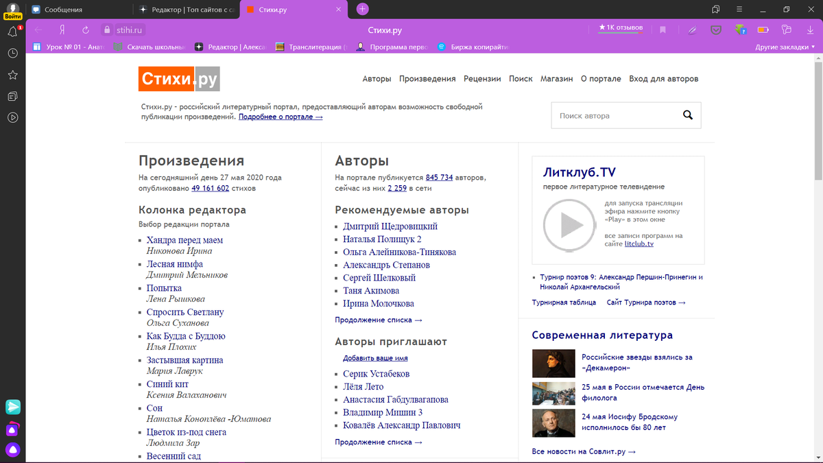Open the Сайт Турнира поэтов link
This screenshot has width=823, height=463.
coord(646,302)
